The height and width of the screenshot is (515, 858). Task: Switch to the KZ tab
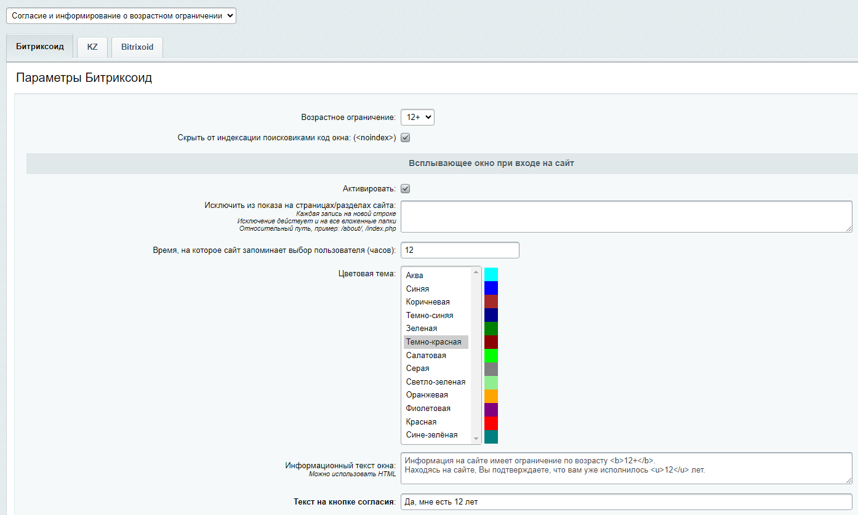(92, 47)
